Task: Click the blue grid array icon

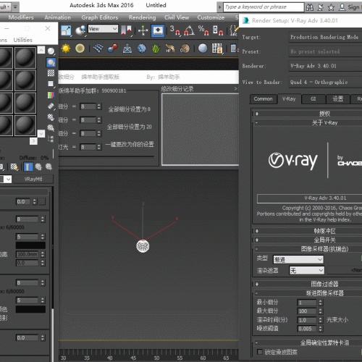Action: (98, 49)
